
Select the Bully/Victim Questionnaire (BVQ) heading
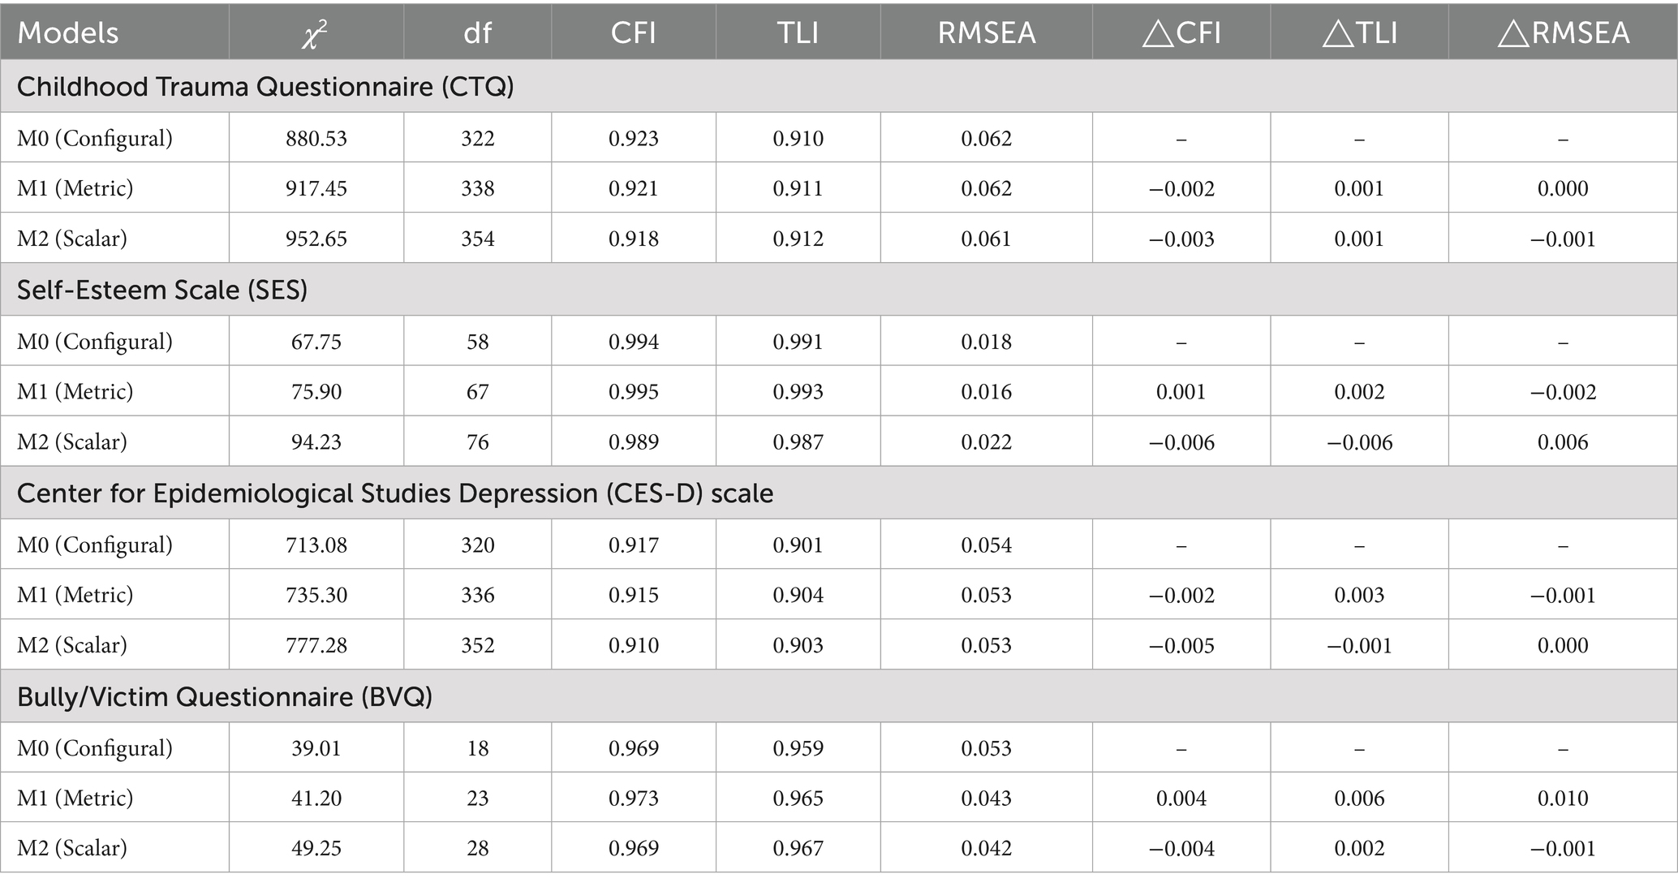pos(225,696)
